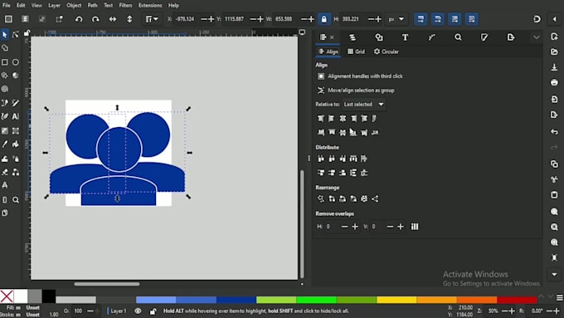Select the Node edit tool
The width and height of the screenshot is (564, 318).
click(x=16, y=35)
